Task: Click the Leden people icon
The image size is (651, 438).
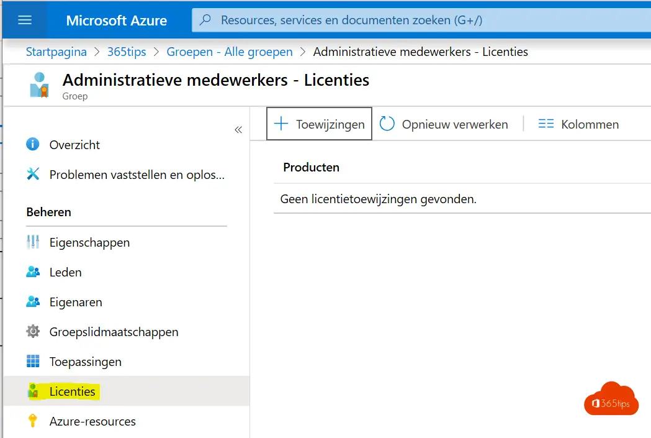Action: tap(33, 271)
